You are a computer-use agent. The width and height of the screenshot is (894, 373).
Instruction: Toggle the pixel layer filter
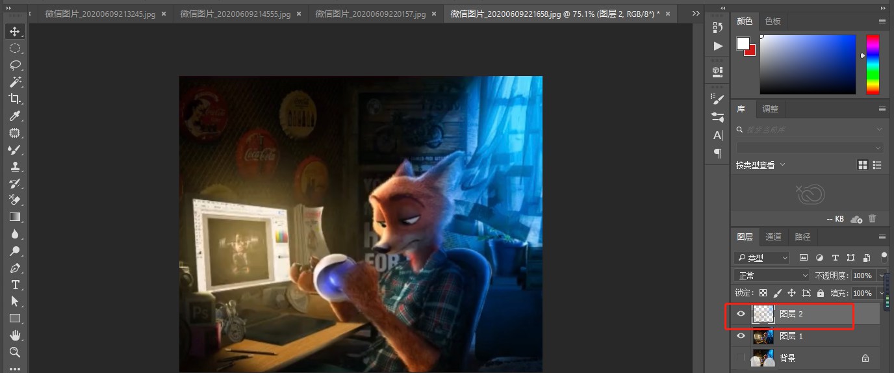(804, 258)
